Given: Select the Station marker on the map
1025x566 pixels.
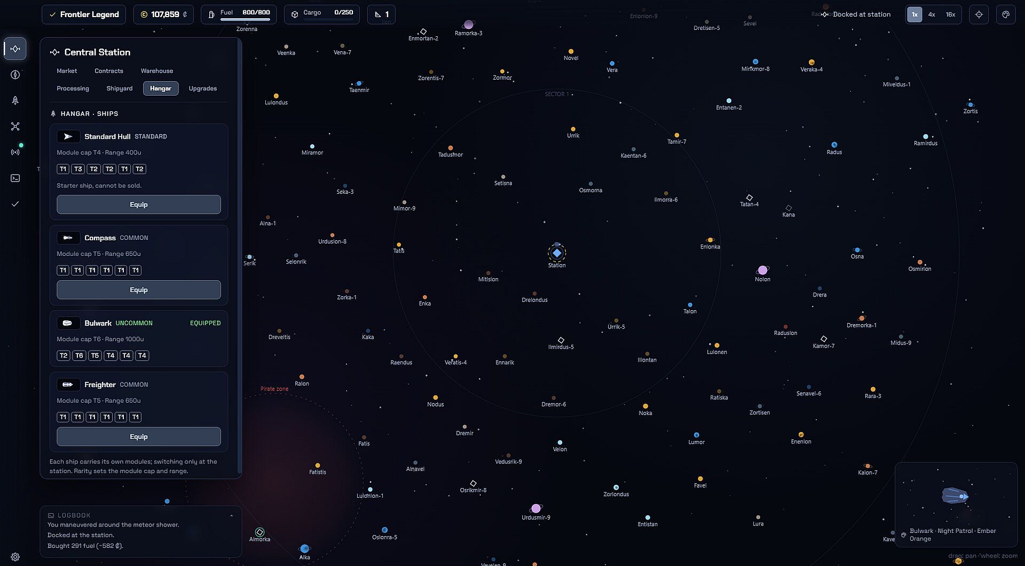Looking at the screenshot, I should point(557,253).
